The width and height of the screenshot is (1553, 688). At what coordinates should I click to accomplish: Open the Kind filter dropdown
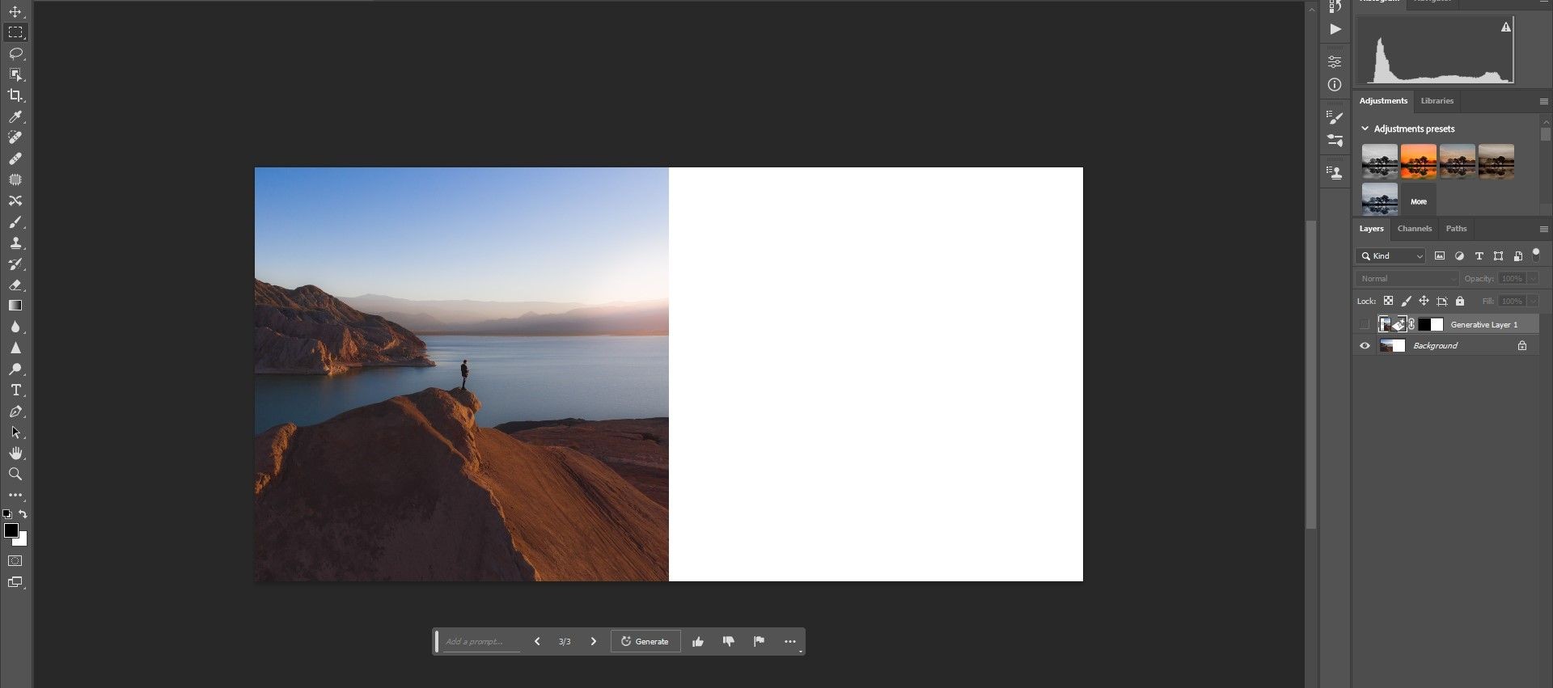tap(1390, 255)
